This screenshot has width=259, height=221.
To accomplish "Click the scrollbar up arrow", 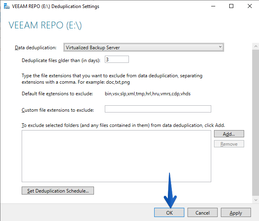I will pyautogui.click(x=256, y=46).
